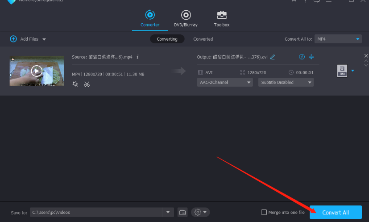Switch to the DVD/Blu-ray tab
The height and width of the screenshot is (222, 369).
tap(186, 19)
